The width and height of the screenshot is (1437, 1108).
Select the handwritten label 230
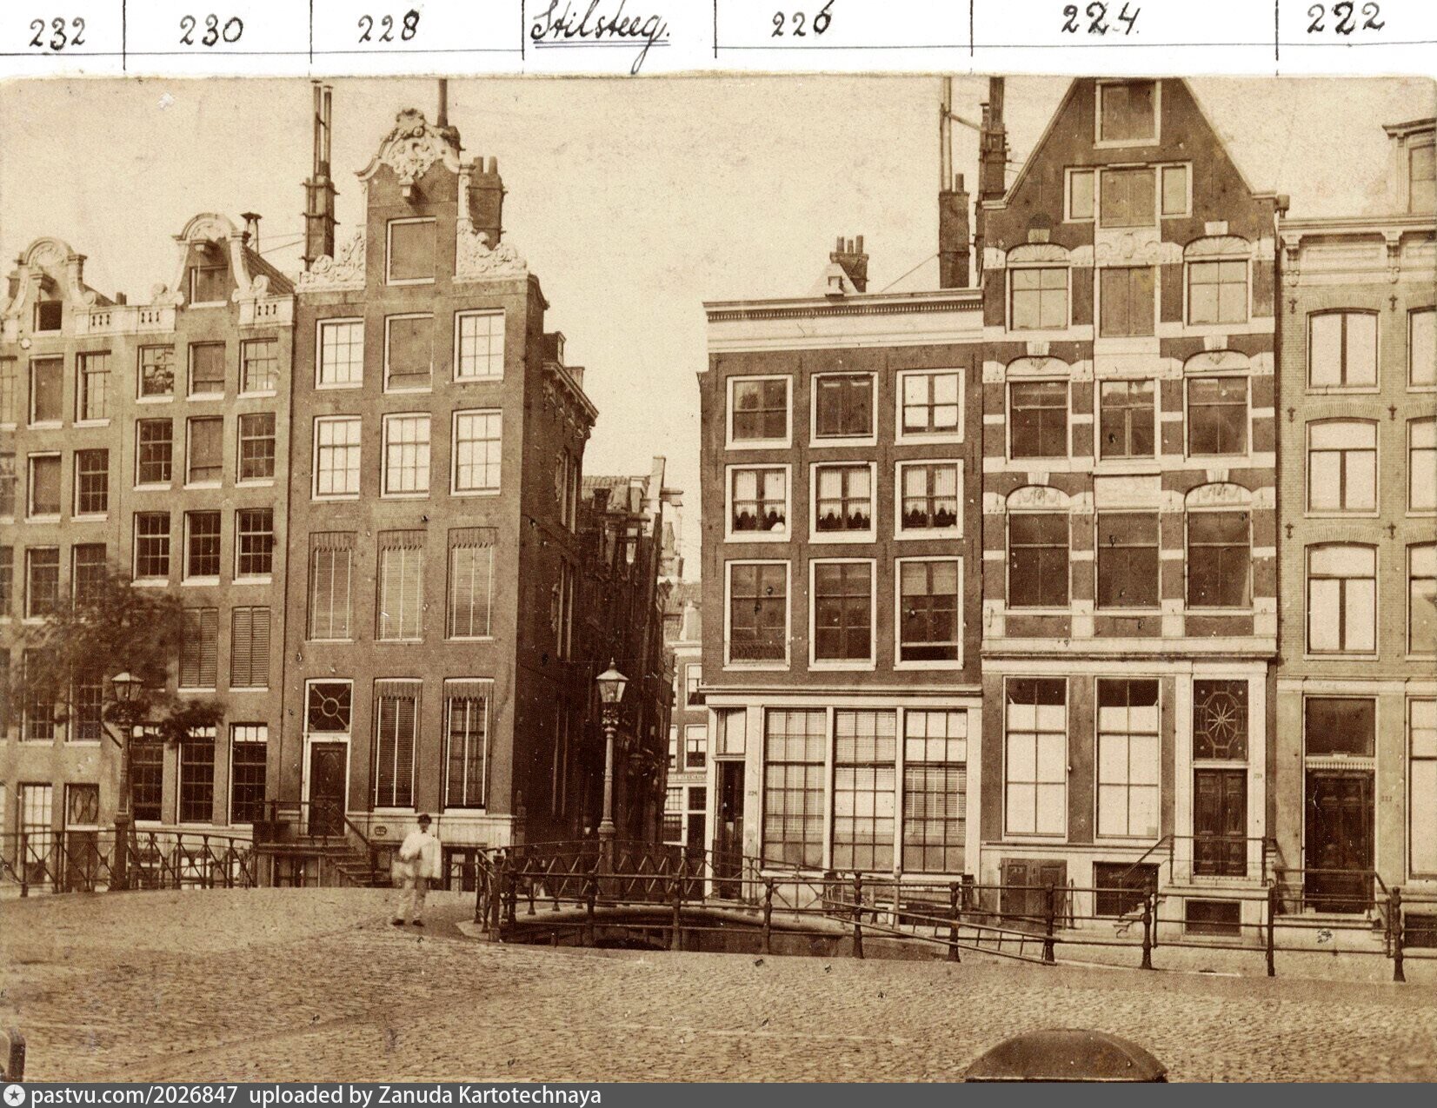point(210,30)
